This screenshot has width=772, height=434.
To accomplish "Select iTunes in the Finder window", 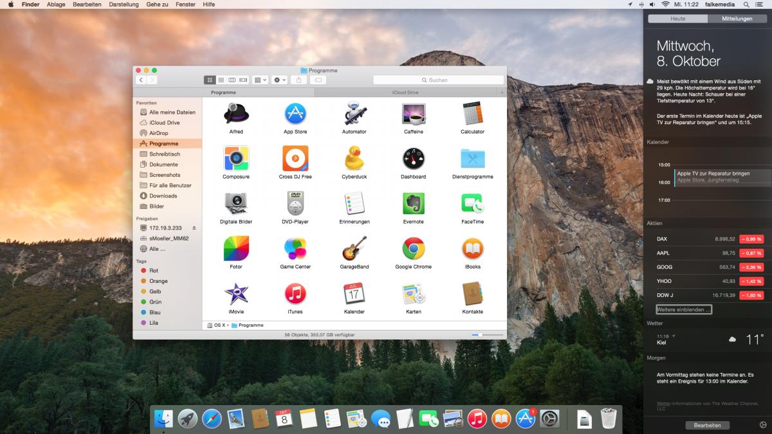I will click(295, 294).
